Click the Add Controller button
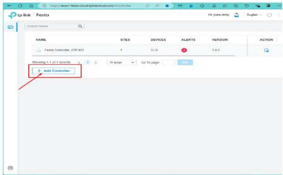283x175 pixels. (x=54, y=71)
